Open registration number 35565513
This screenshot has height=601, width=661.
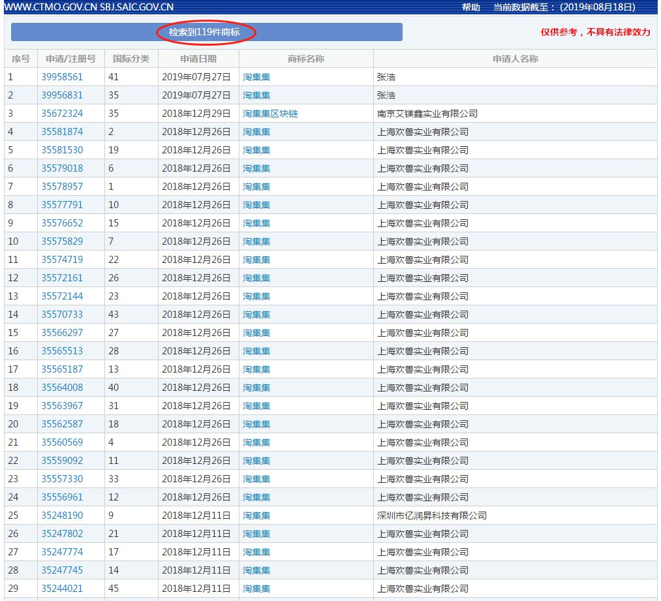pos(62,351)
